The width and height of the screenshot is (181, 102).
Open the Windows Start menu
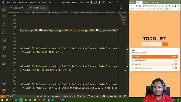click(2, 100)
